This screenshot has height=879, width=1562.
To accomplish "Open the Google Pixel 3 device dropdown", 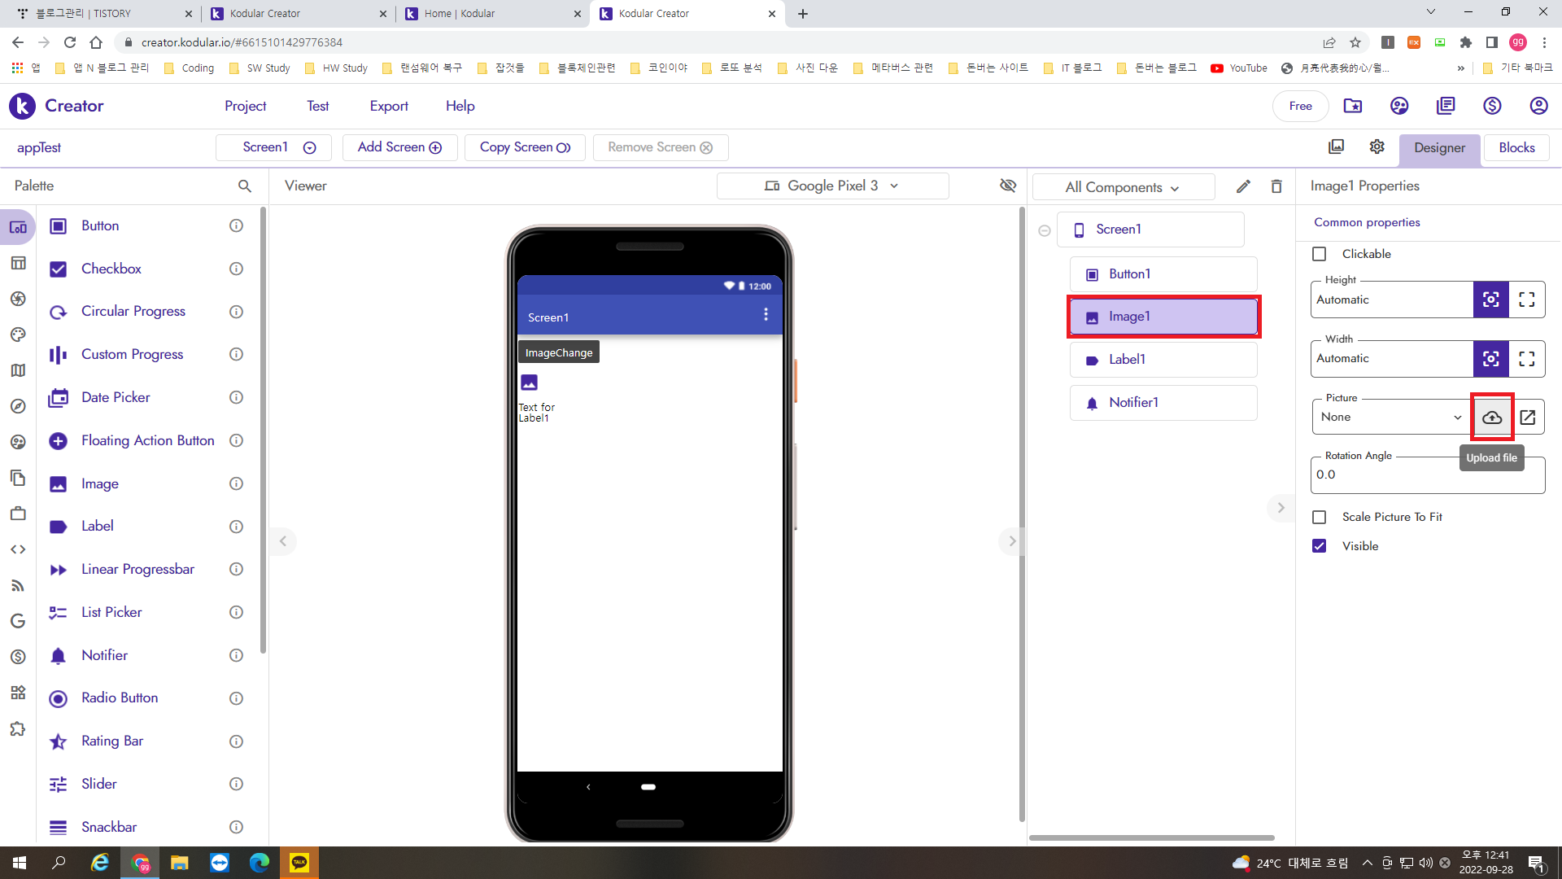I will point(832,186).
